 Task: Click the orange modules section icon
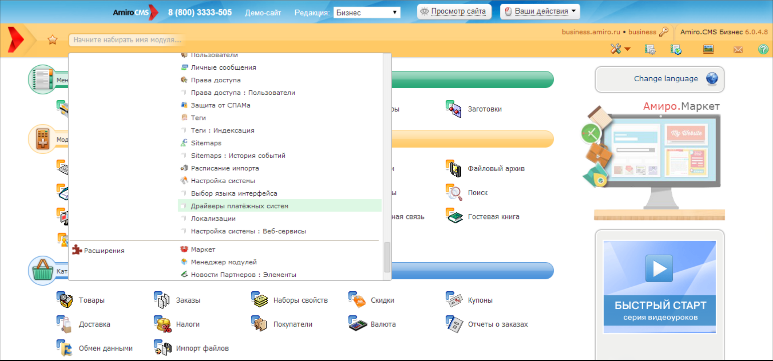(43, 139)
